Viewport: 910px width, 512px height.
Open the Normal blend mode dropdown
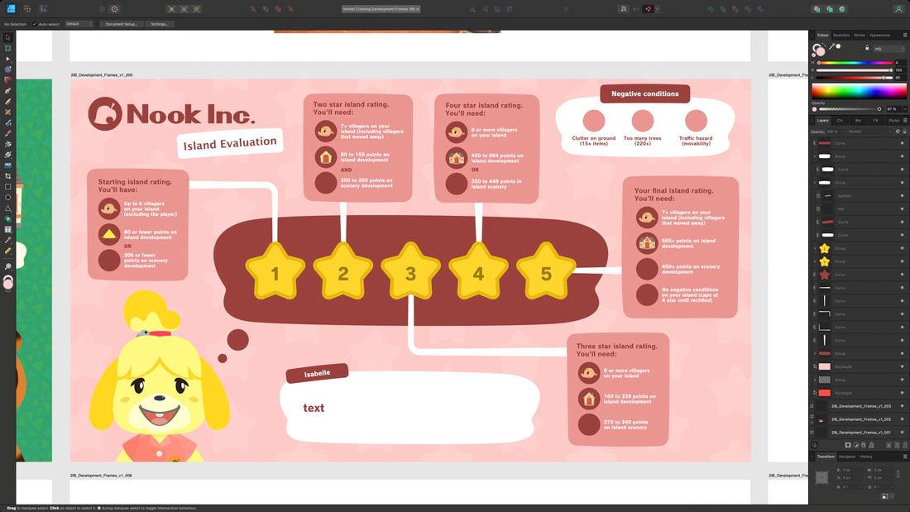869,132
